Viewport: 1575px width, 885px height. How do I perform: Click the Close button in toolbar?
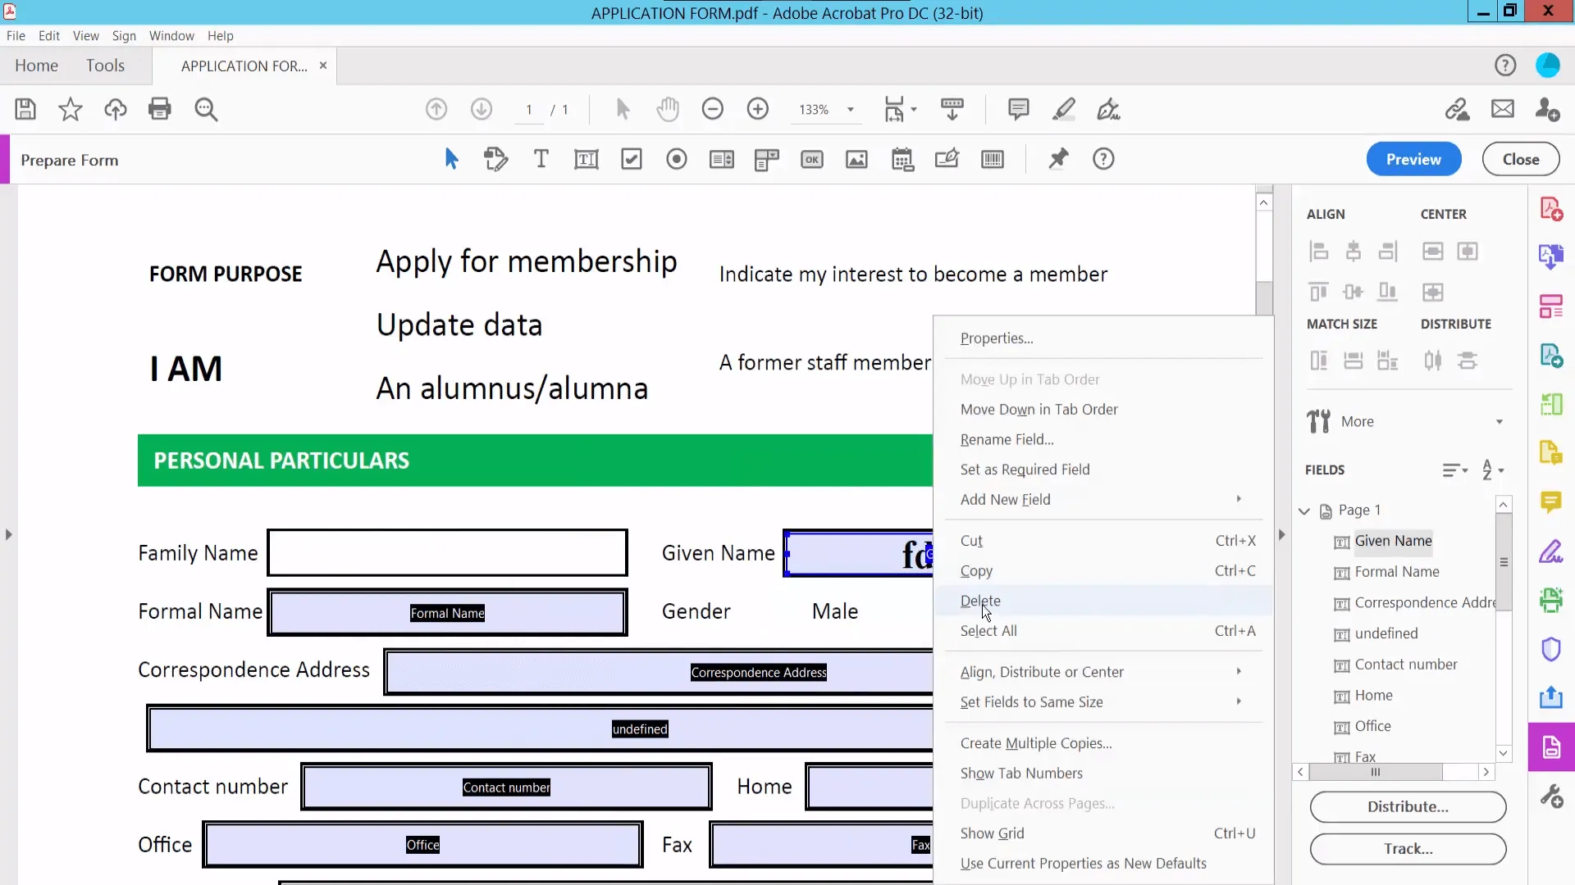coord(1521,159)
